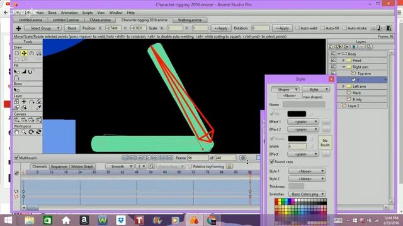The height and width of the screenshot is (226, 403).
Task: Click the Fill color swatch
Action: [297, 114]
